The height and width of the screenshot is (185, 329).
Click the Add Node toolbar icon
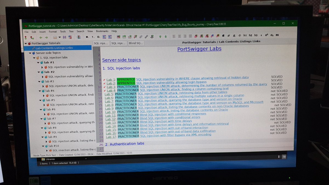(26, 37)
